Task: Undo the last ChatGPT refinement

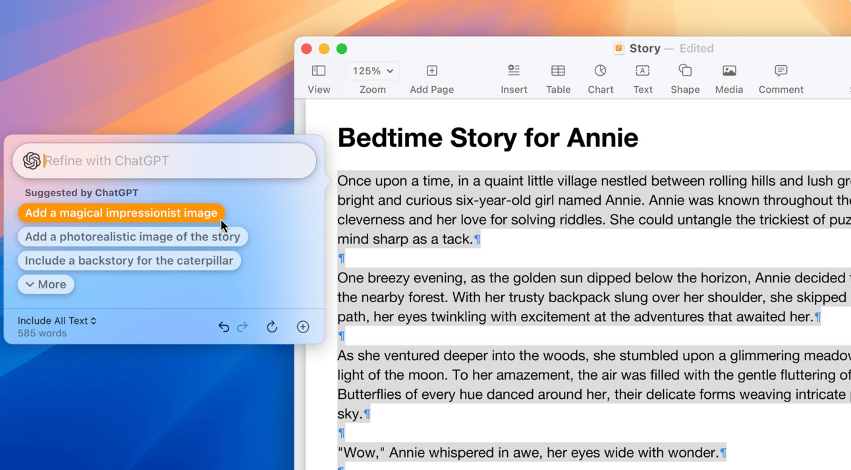Action: (224, 326)
